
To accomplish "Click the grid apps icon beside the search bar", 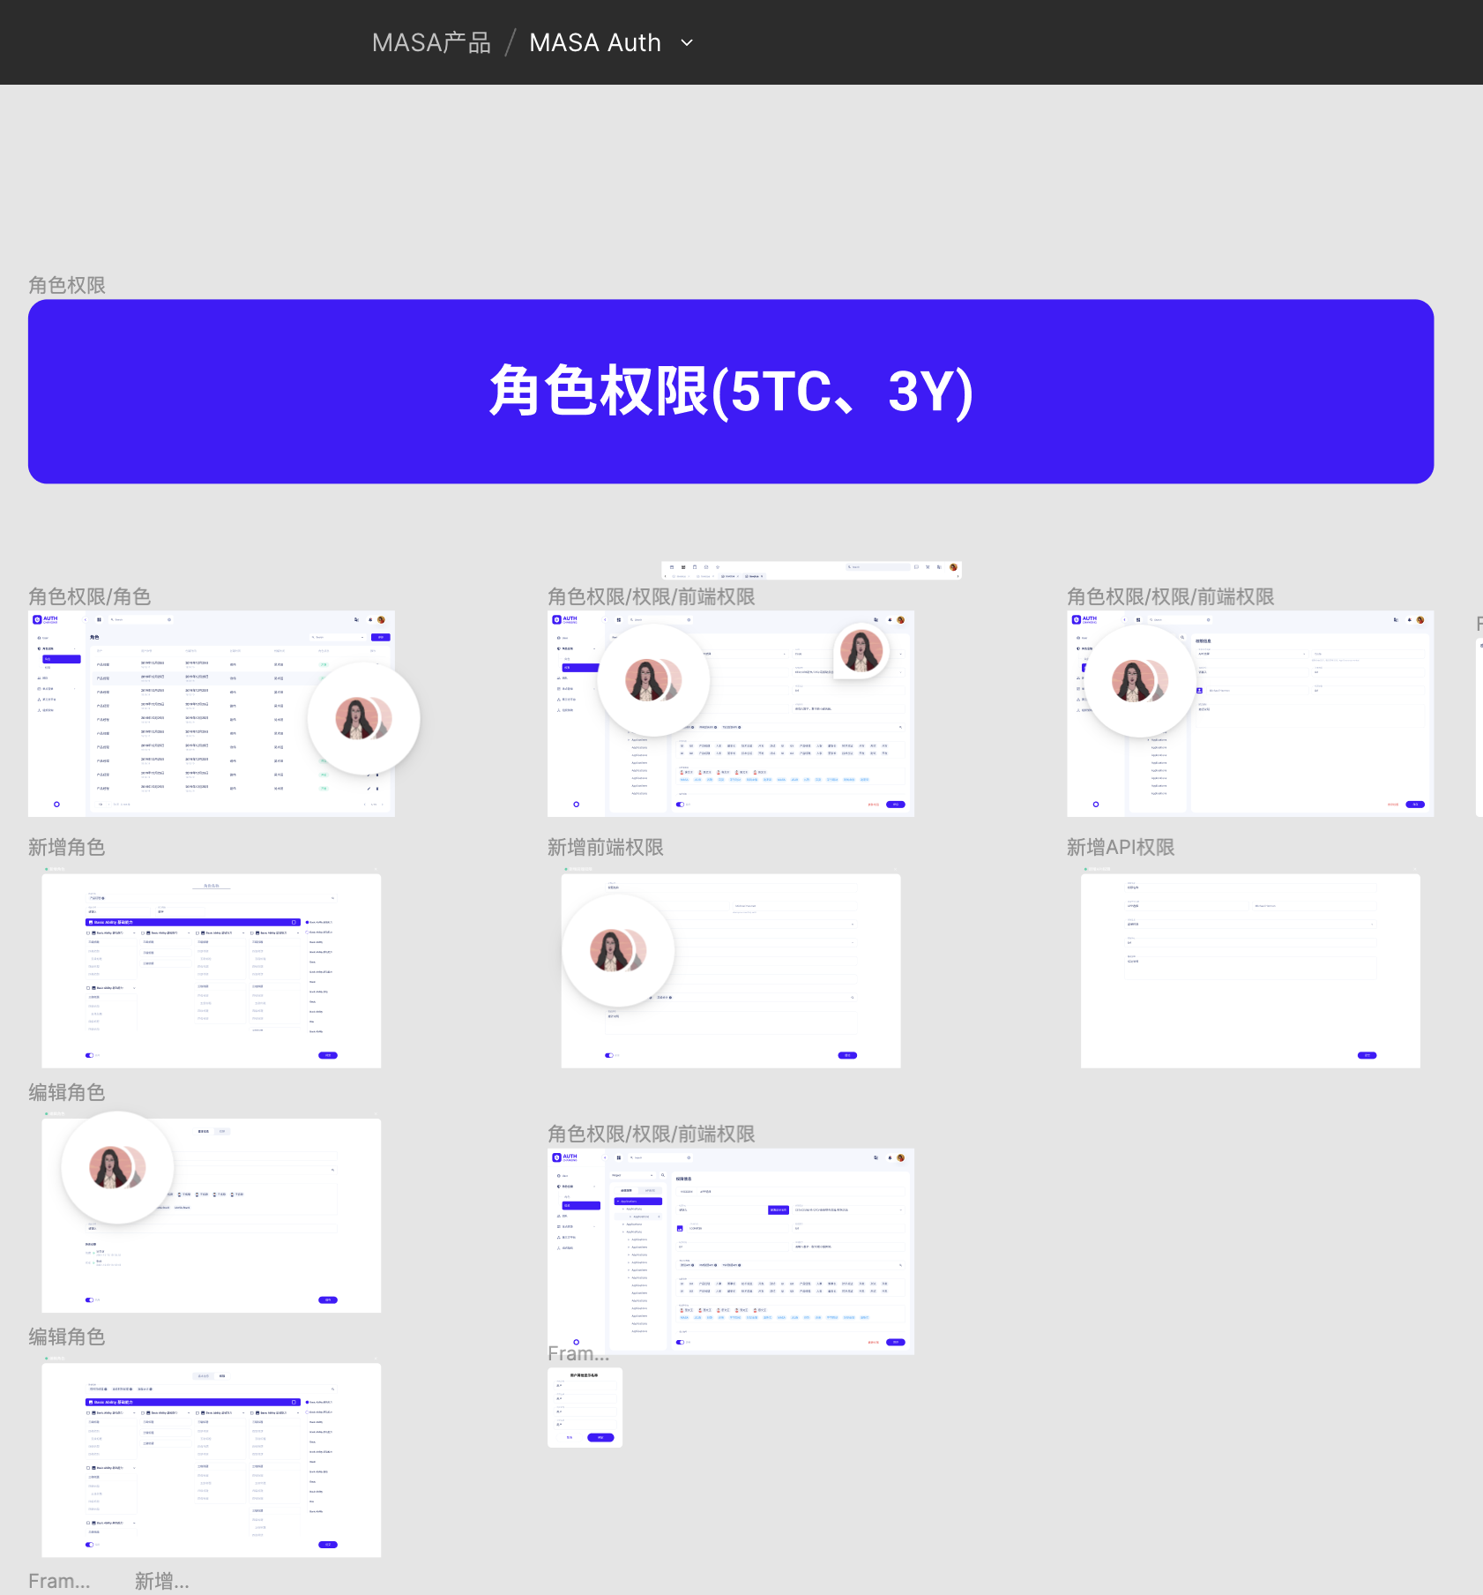I will (99, 619).
